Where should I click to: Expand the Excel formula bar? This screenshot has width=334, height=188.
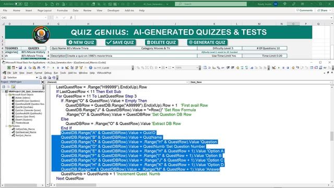(x=331, y=18)
